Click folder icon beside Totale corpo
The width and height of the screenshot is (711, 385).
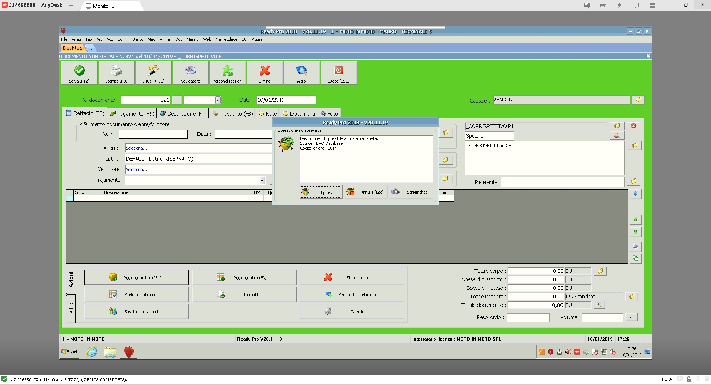600,271
